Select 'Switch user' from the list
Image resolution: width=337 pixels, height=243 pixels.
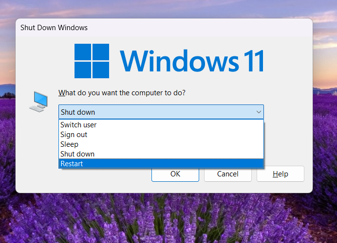pyautogui.click(x=78, y=125)
